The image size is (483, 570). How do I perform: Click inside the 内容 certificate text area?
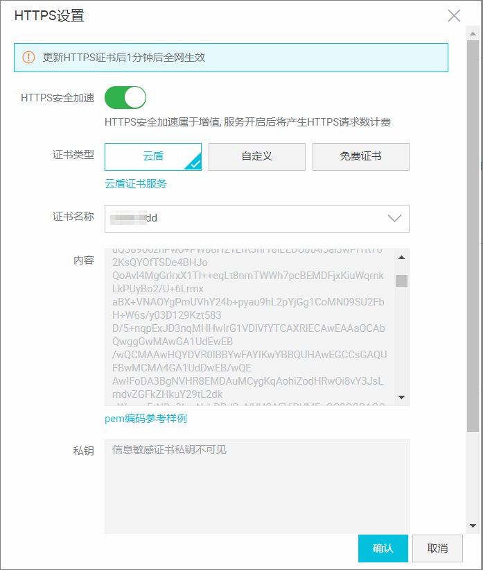(249, 326)
